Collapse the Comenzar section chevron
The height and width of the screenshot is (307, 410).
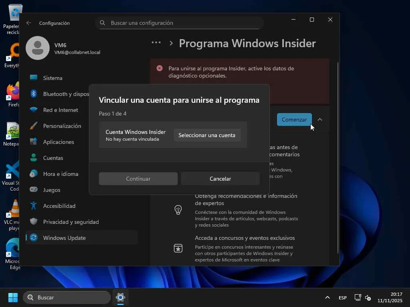(320, 120)
